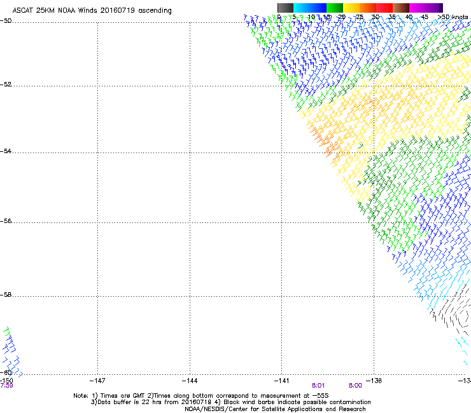Click the '-50' latitude axis label
The width and height of the screenshot is (471, 413).
click(6, 21)
